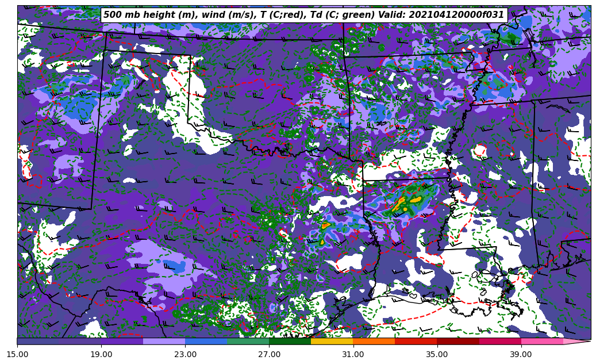Select the medium green colorbar segment before 27.00
Screen dimensions: 596x364
248,341
